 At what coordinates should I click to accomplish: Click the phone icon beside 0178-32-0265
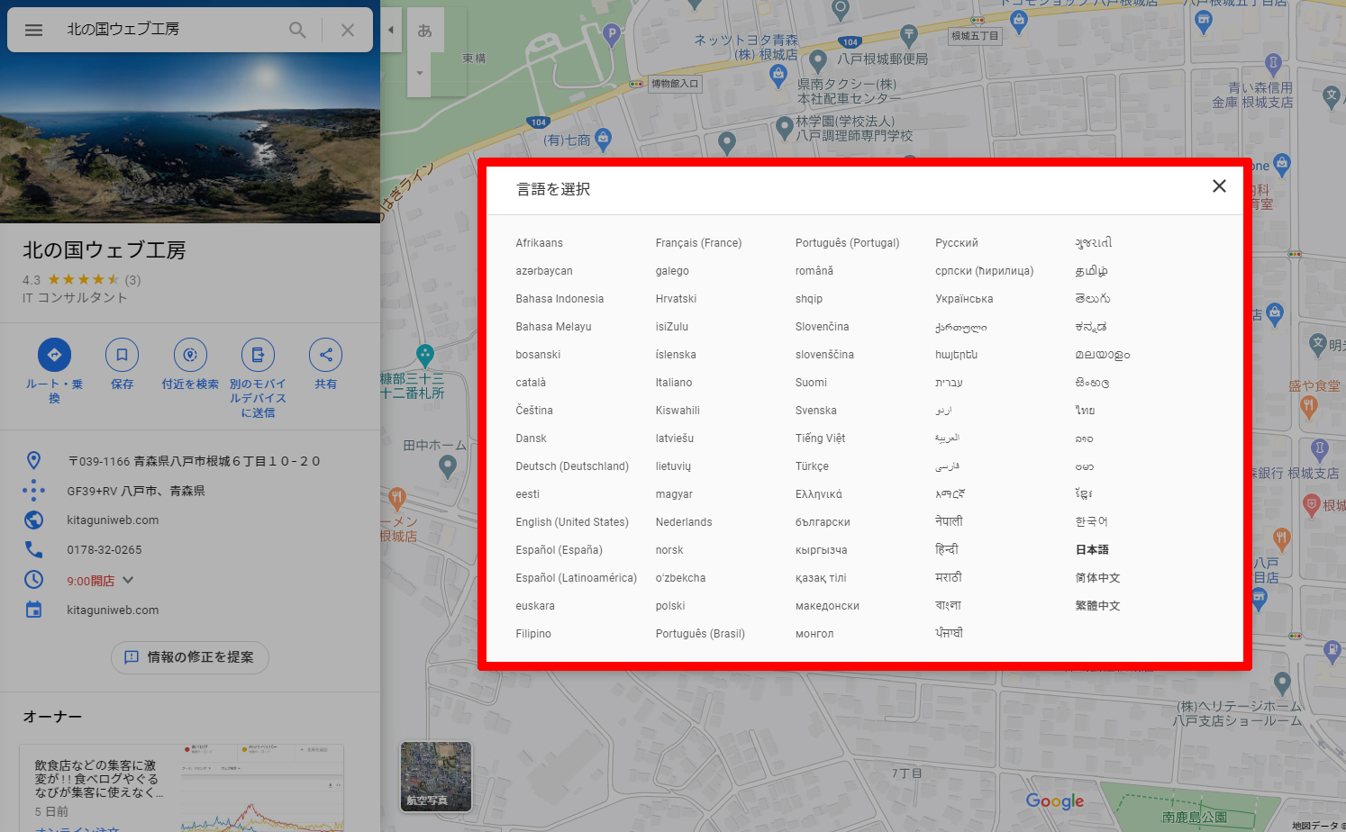click(33, 549)
